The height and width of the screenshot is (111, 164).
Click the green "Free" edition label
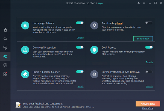click(x=100, y=4)
